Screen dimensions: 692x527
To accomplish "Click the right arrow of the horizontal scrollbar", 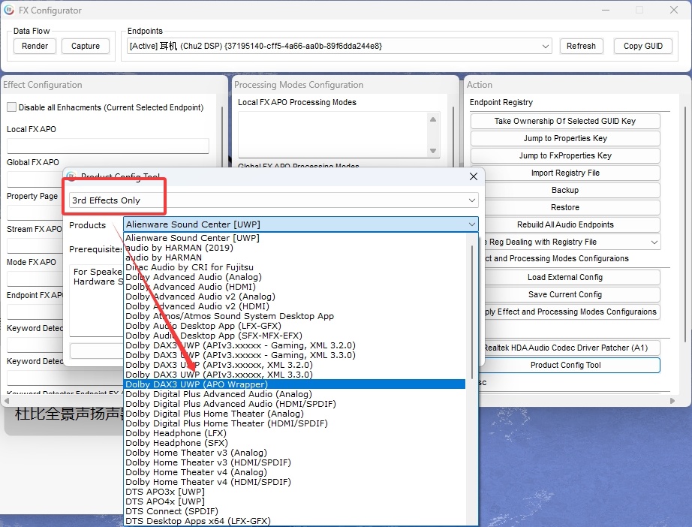I will point(672,401).
